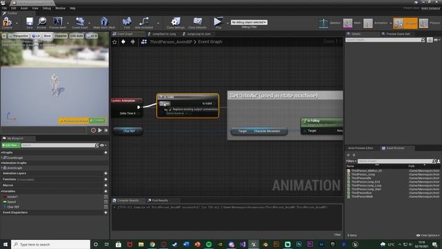Toggle IsInAir variable editable eye
Screen dimensions: 442x249
pyautogui.click(x=106, y=196)
